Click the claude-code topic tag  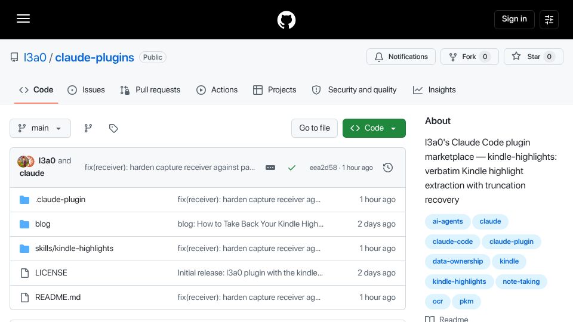point(452,241)
